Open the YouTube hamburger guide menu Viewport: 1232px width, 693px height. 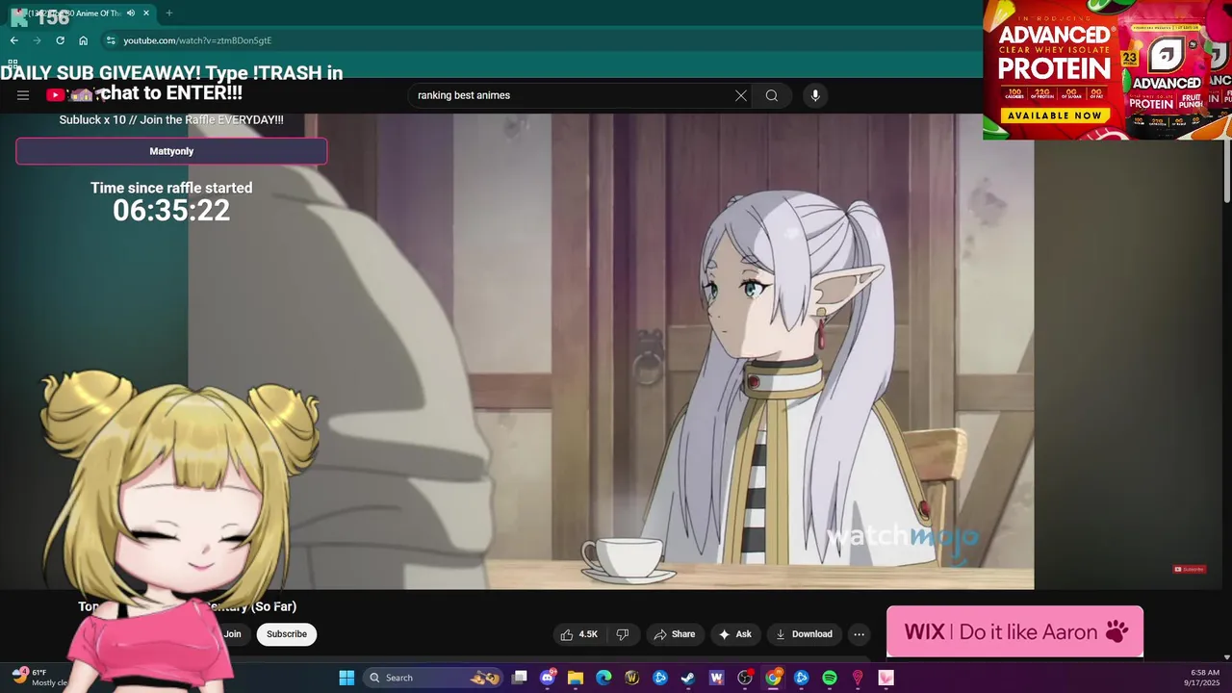point(23,95)
